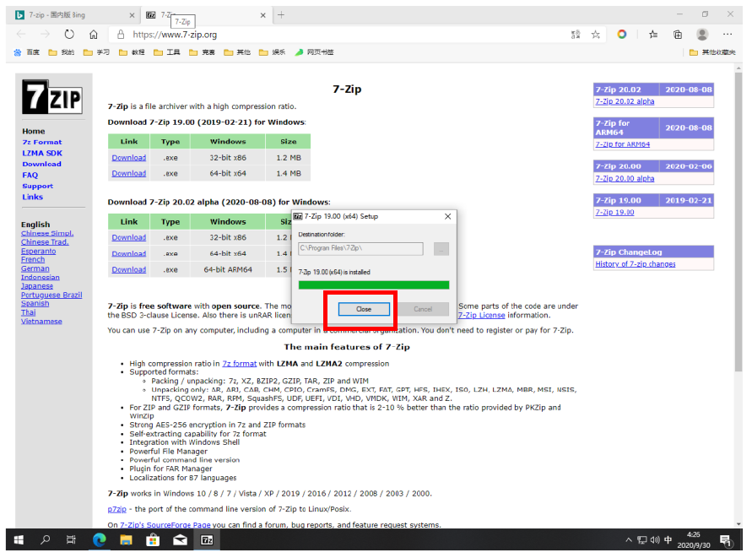
Task: Go to browser home page icon
Action: 94,35
